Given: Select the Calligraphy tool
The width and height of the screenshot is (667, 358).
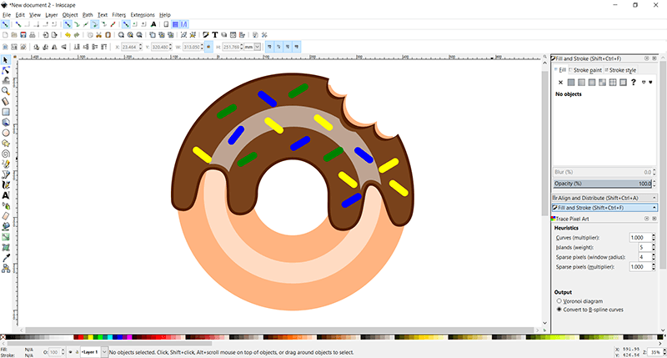Looking at the screenshot, I should point(6,184).
